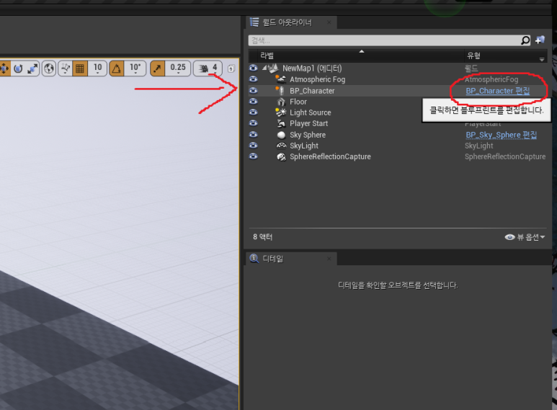Image resolution: width=557 pixels, height=410 pixels.
Task: Click the Player Start icon
Action: [281, 123]
